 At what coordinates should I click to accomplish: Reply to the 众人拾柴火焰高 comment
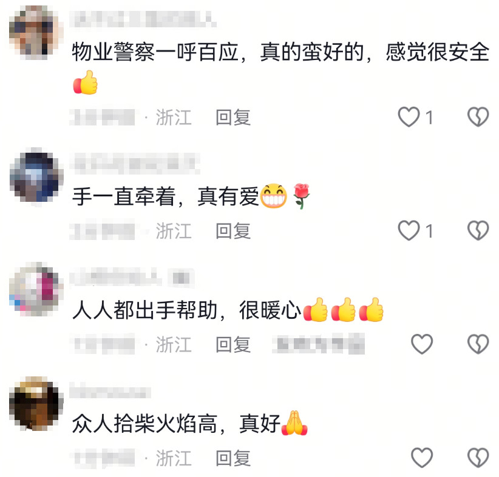pyautogui.click(x=233, y=458)
